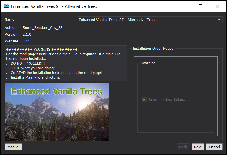Close the installer window
Screen dimensions: 227x155
coord(218,6)
